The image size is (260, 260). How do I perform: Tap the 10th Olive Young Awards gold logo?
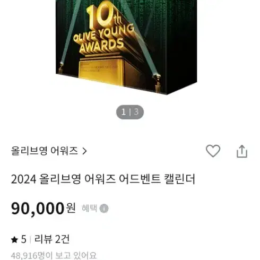[x=104, y=29]
